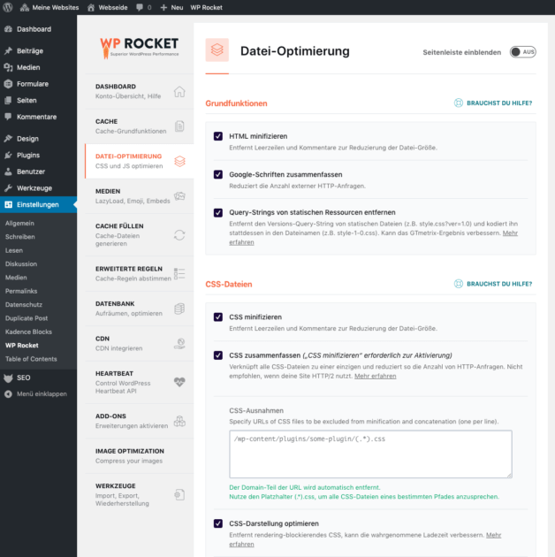This screenshot has width=555, height=557.
Task: Open Mehr erfahren link for CSS zusammenfassen
Action: (375, 376)
